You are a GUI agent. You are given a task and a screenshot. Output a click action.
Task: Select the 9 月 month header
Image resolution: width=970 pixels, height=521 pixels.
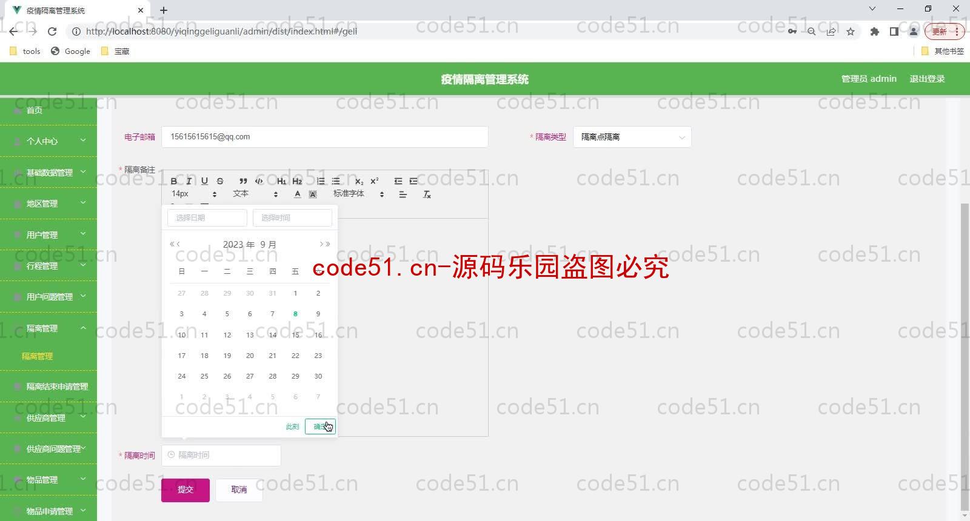tap(268, 245)
